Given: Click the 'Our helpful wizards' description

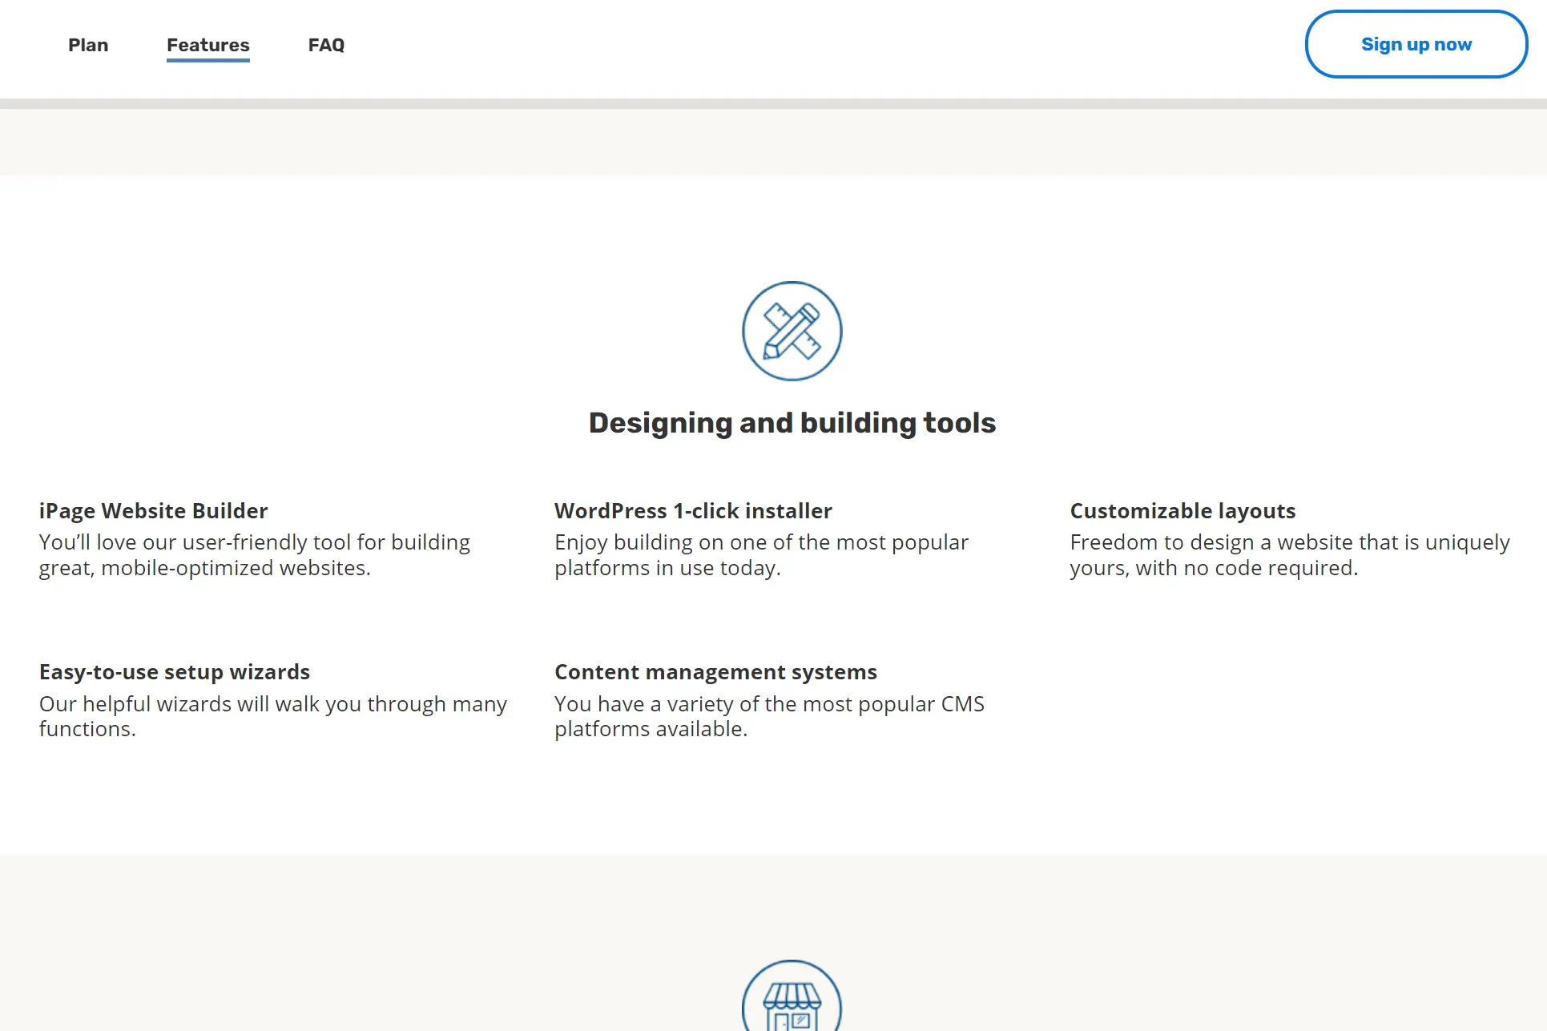Looking at the screenshot, I should tap(273, 716).
